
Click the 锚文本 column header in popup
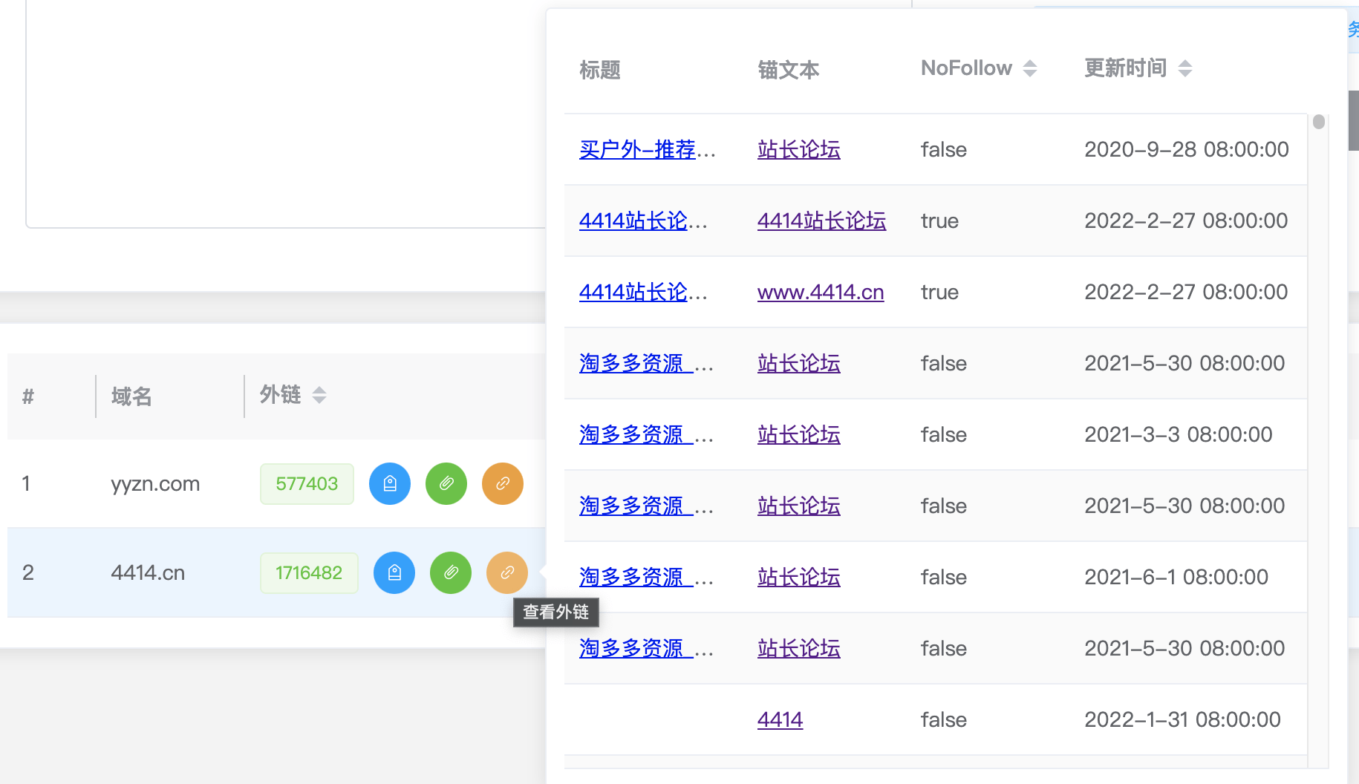789,70
